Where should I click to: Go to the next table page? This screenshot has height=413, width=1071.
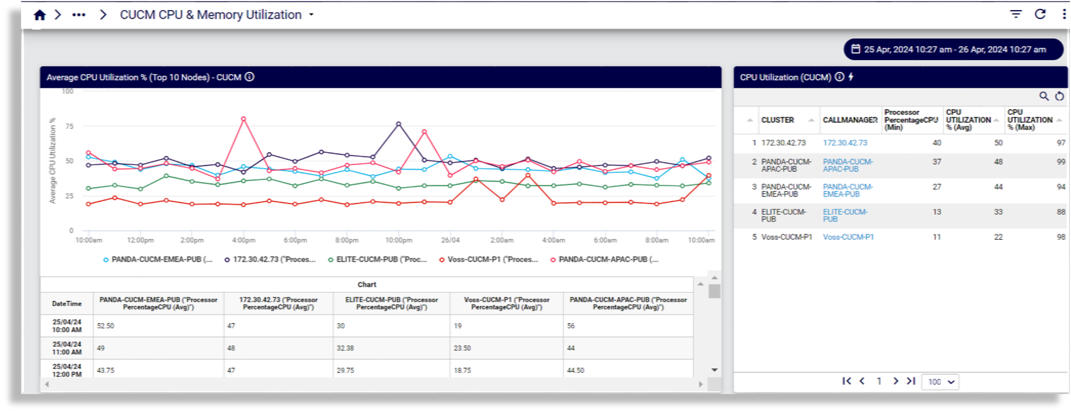895,381
